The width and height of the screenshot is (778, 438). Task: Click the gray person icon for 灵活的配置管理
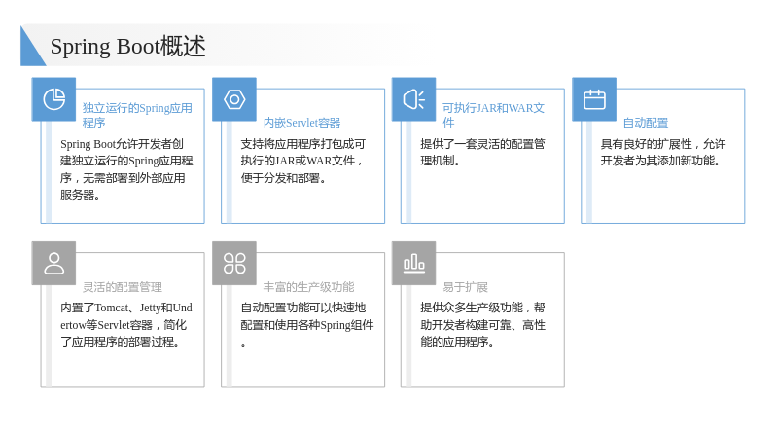point(54,263)
